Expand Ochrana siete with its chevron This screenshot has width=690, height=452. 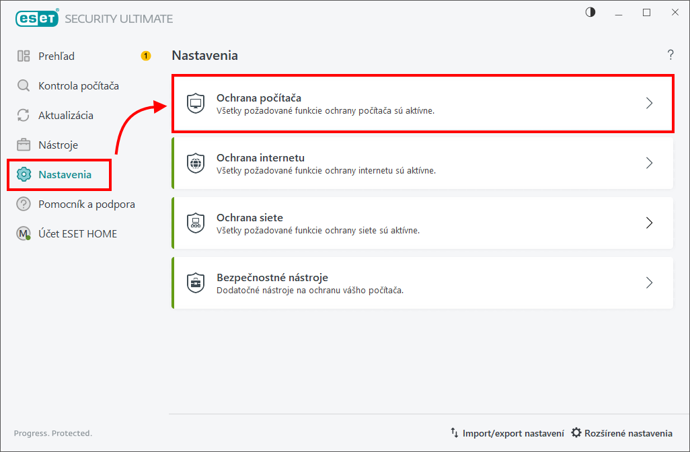click(649, 223)
